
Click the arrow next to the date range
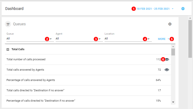click(x=173, y=9)
